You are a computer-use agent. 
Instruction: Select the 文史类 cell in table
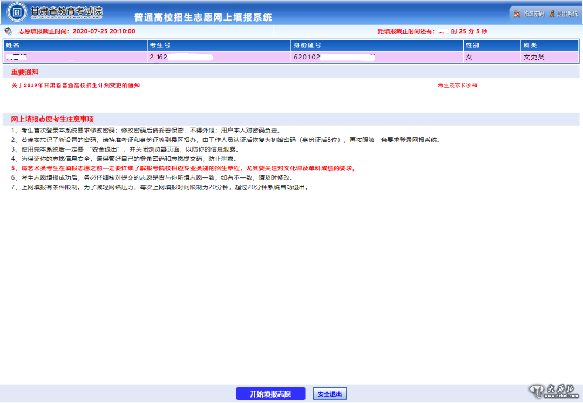point(533,57)
